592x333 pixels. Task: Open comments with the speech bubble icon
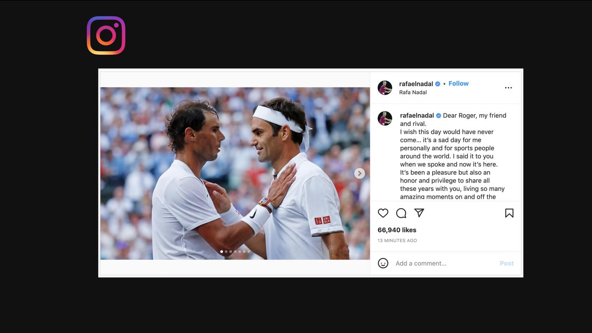point(401,213)
